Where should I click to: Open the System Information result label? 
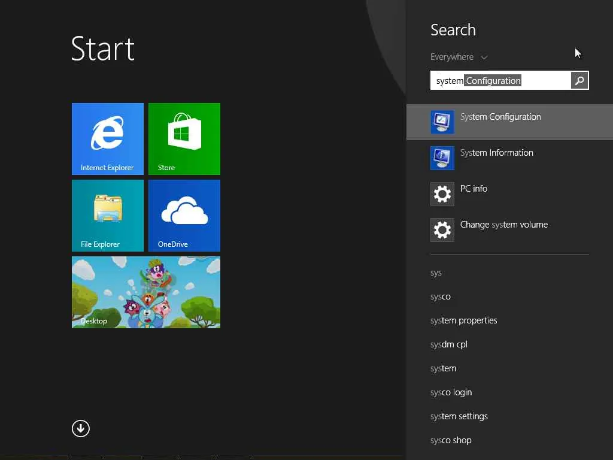(496, 153)
